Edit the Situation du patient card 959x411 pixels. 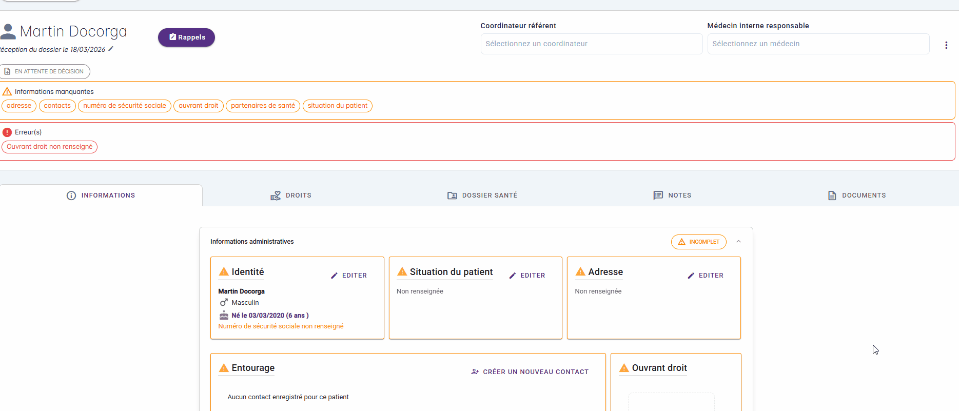click(x=527, y=276)
